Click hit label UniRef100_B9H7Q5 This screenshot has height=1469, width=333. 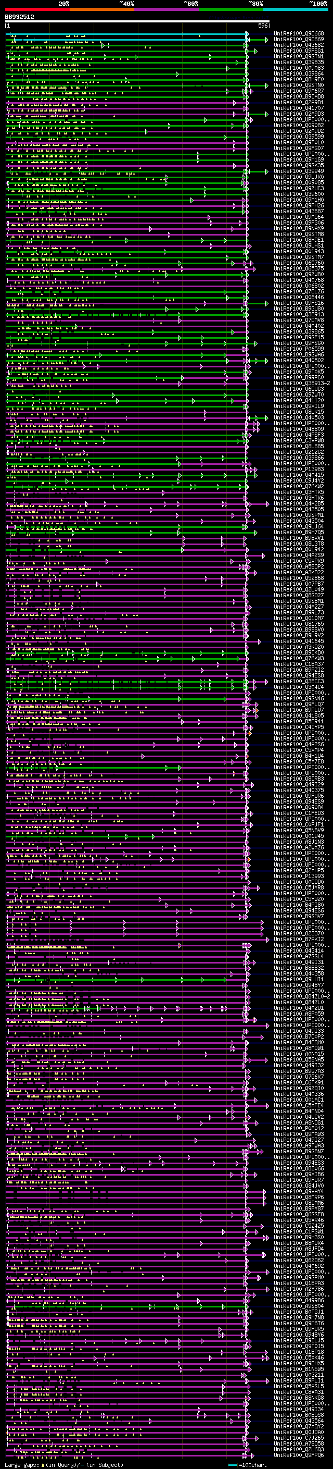(299, 532)
